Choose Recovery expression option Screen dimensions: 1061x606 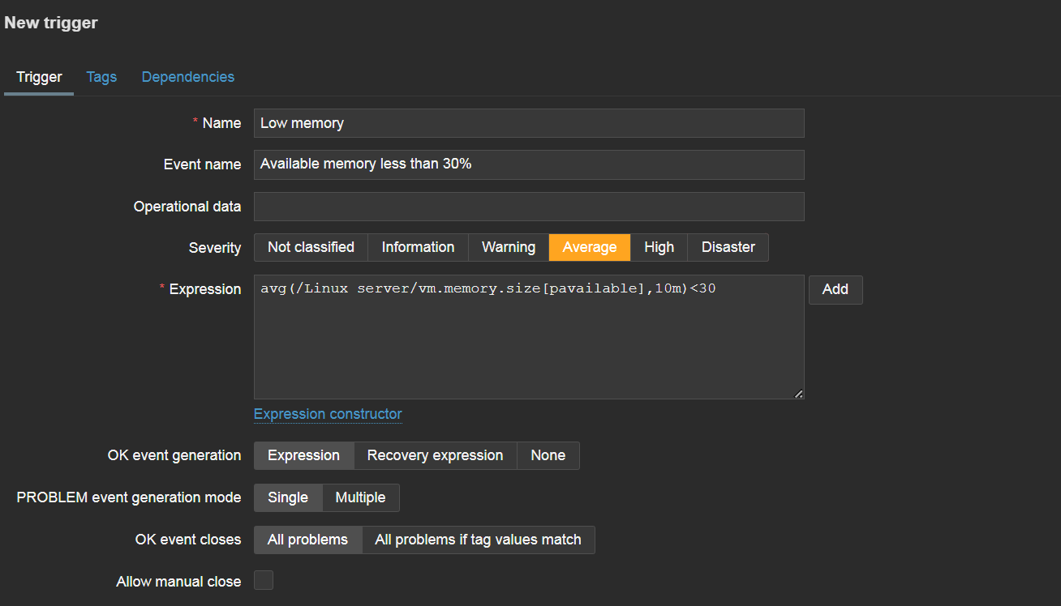[x=436, y=455]
